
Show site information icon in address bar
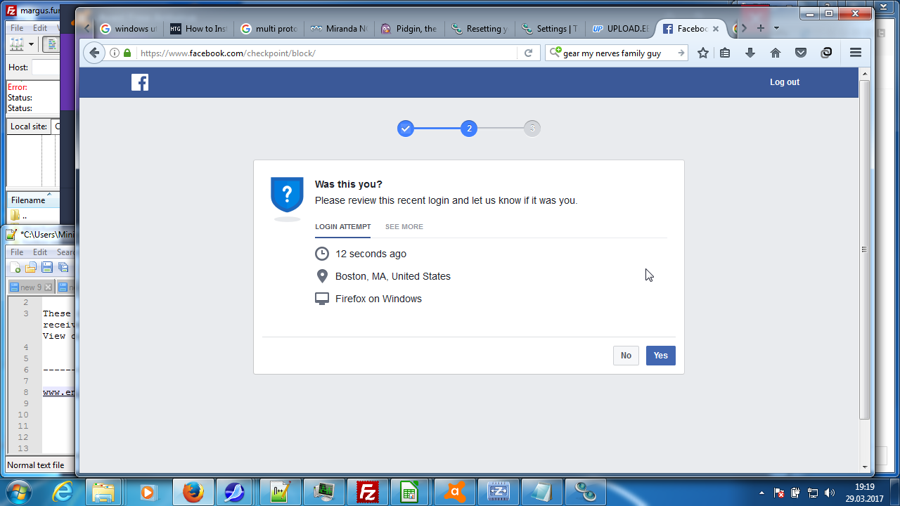tap(115, 53)
